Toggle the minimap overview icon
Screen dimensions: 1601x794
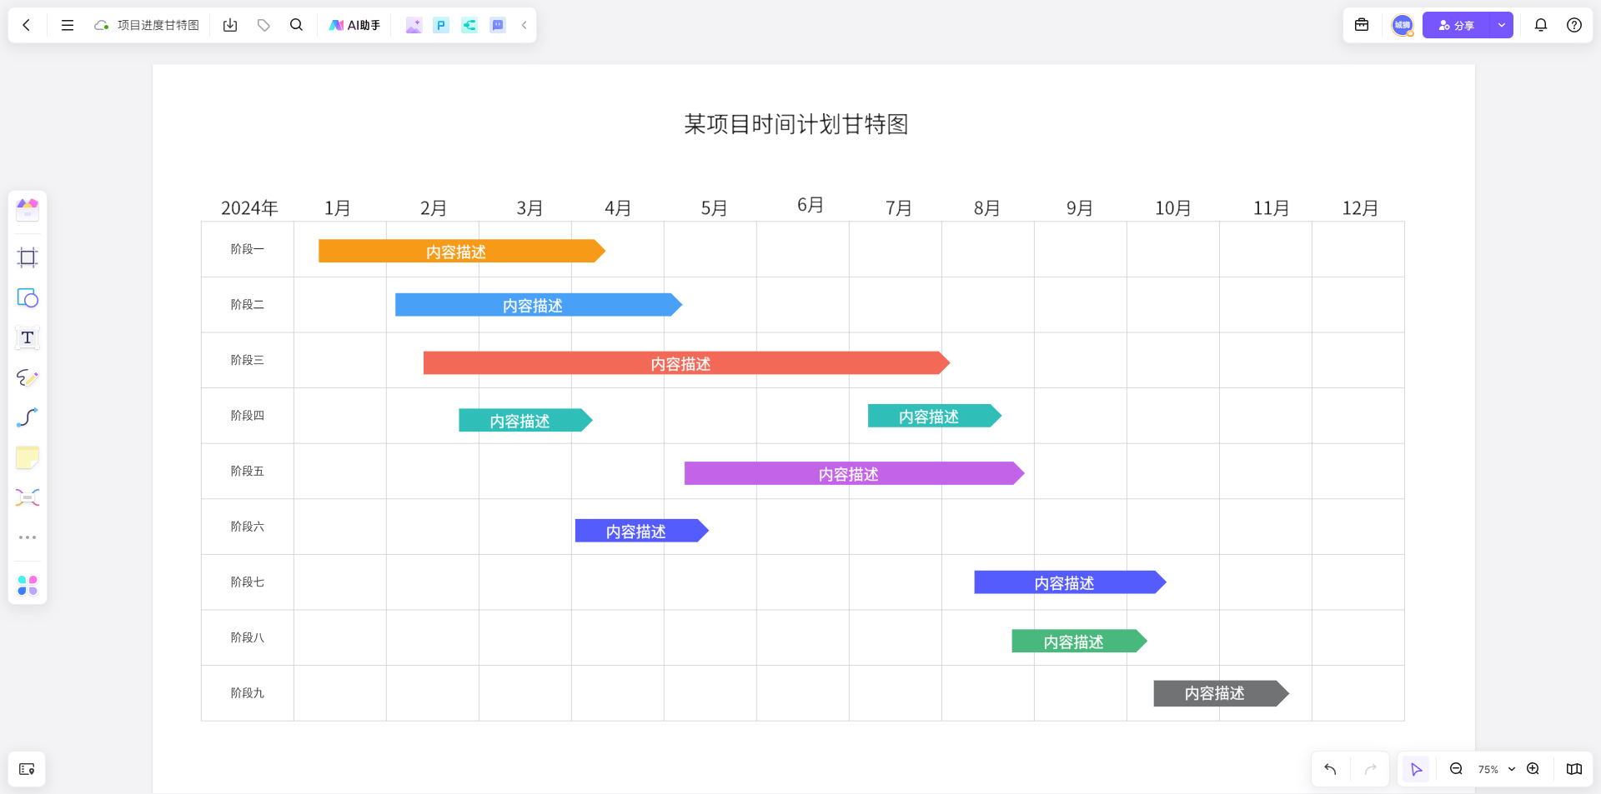click(1573, 769)
